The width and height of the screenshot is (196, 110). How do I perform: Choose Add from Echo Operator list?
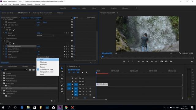[x=48, y=60]
